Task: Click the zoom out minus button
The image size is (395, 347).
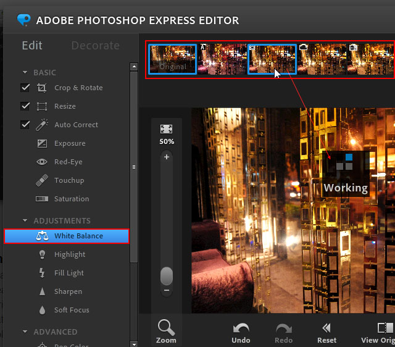Action: click(167, 290)
